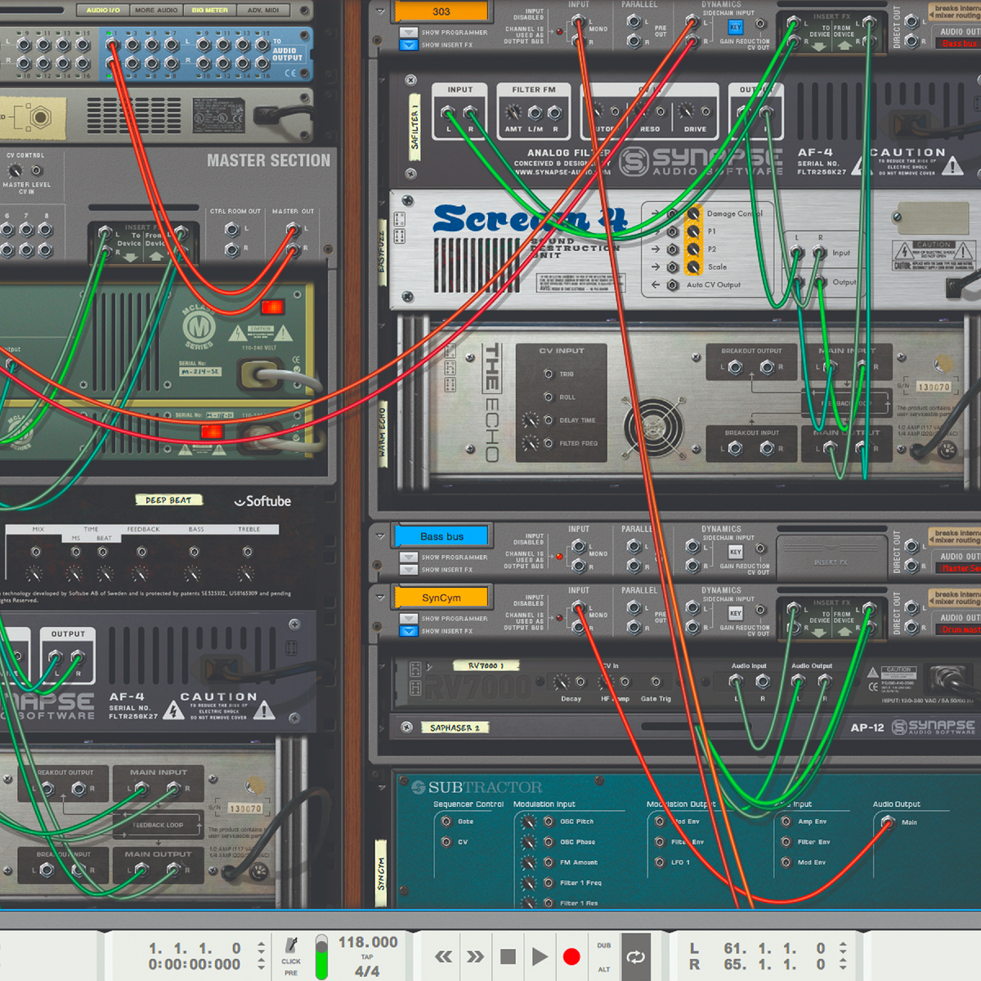Collapse Show Insert FX on the SynCym channel
The image size is (981, 981).
(409, 631)
